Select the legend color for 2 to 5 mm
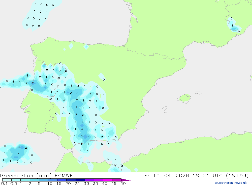The image size is (252, 185). click(x=34, y=180)
